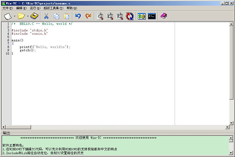Click the '欢迎使用 Win-TC' banner in output
This screenshot has width=235, height=157.
coord(88,138)
